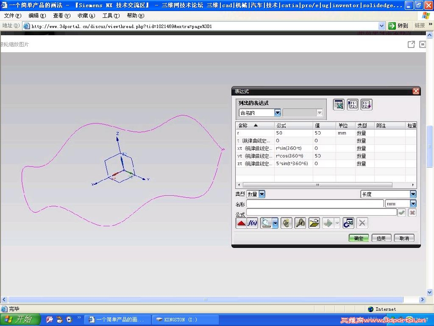The height and width of the screenshot is (326, 434).
Task: Expand the 命名的 listed expressions dropdown
Action: pos(278,112)
